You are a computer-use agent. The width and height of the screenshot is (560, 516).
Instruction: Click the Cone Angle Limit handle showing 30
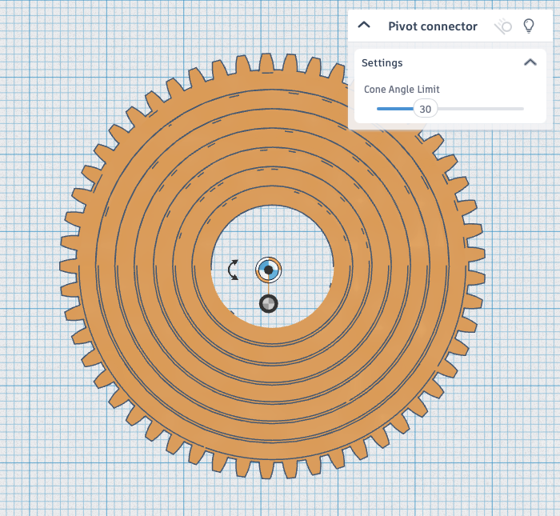[425, 109]
